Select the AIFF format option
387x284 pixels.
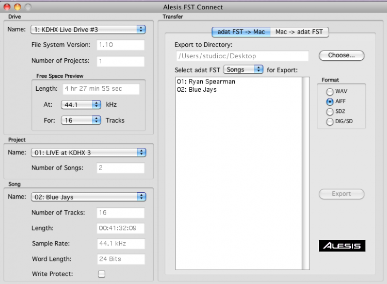click(330, 102)
